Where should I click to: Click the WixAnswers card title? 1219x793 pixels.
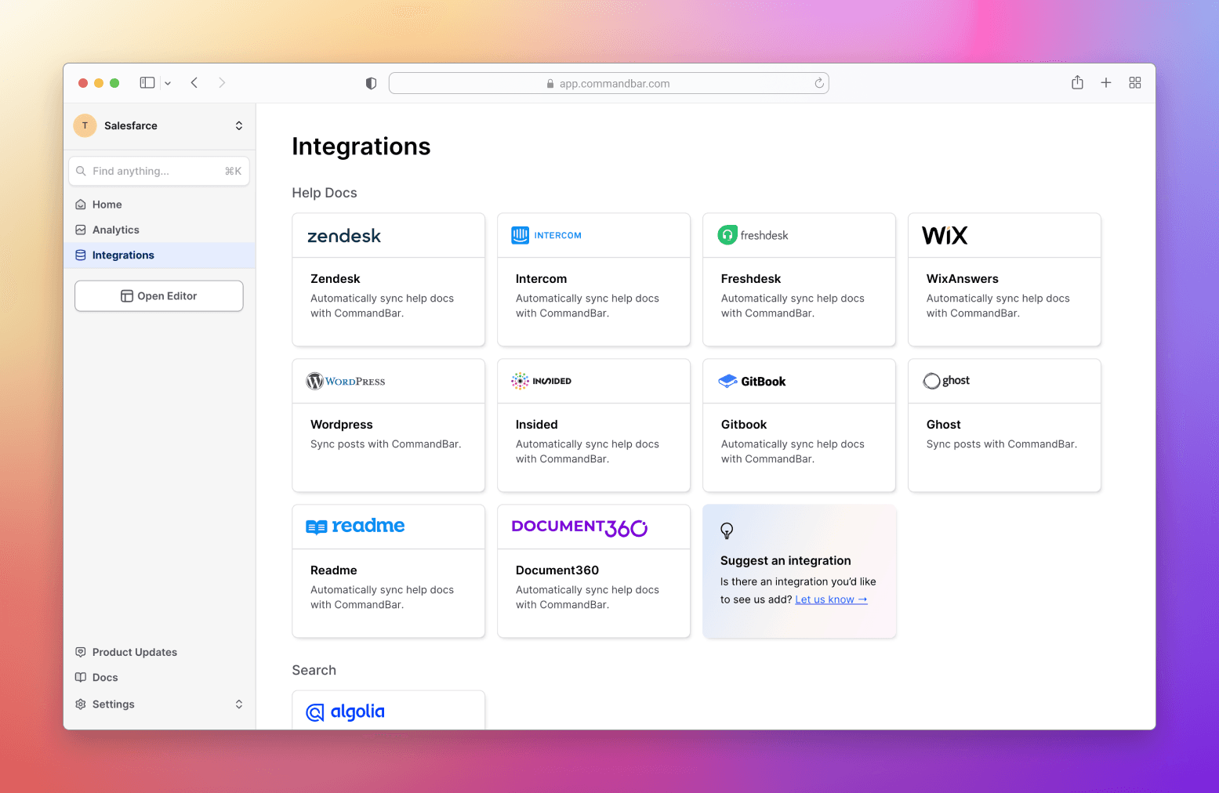963,279
